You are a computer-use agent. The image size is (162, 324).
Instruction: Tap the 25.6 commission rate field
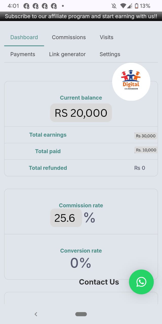[x=66, y=218]
